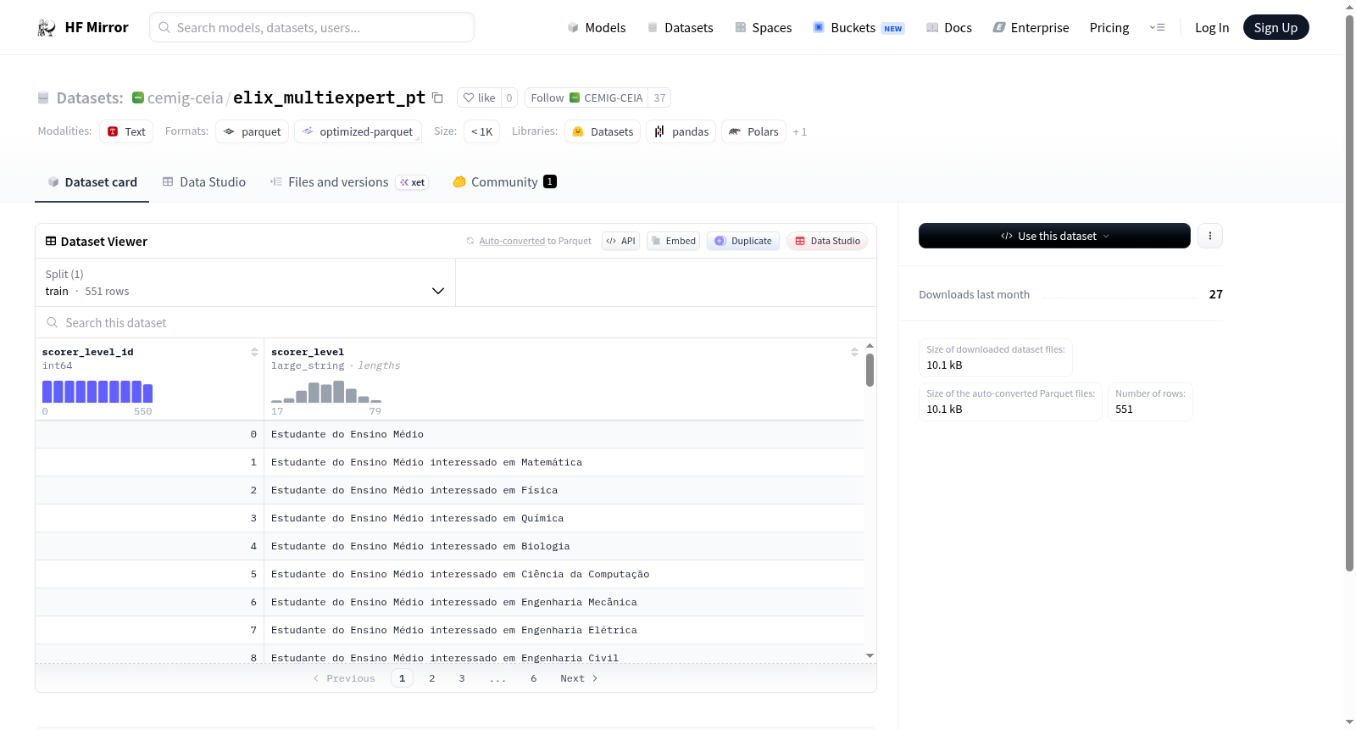Open the Enterprise page
The width and height of the screenshot is (1356, 730).
1031,28
